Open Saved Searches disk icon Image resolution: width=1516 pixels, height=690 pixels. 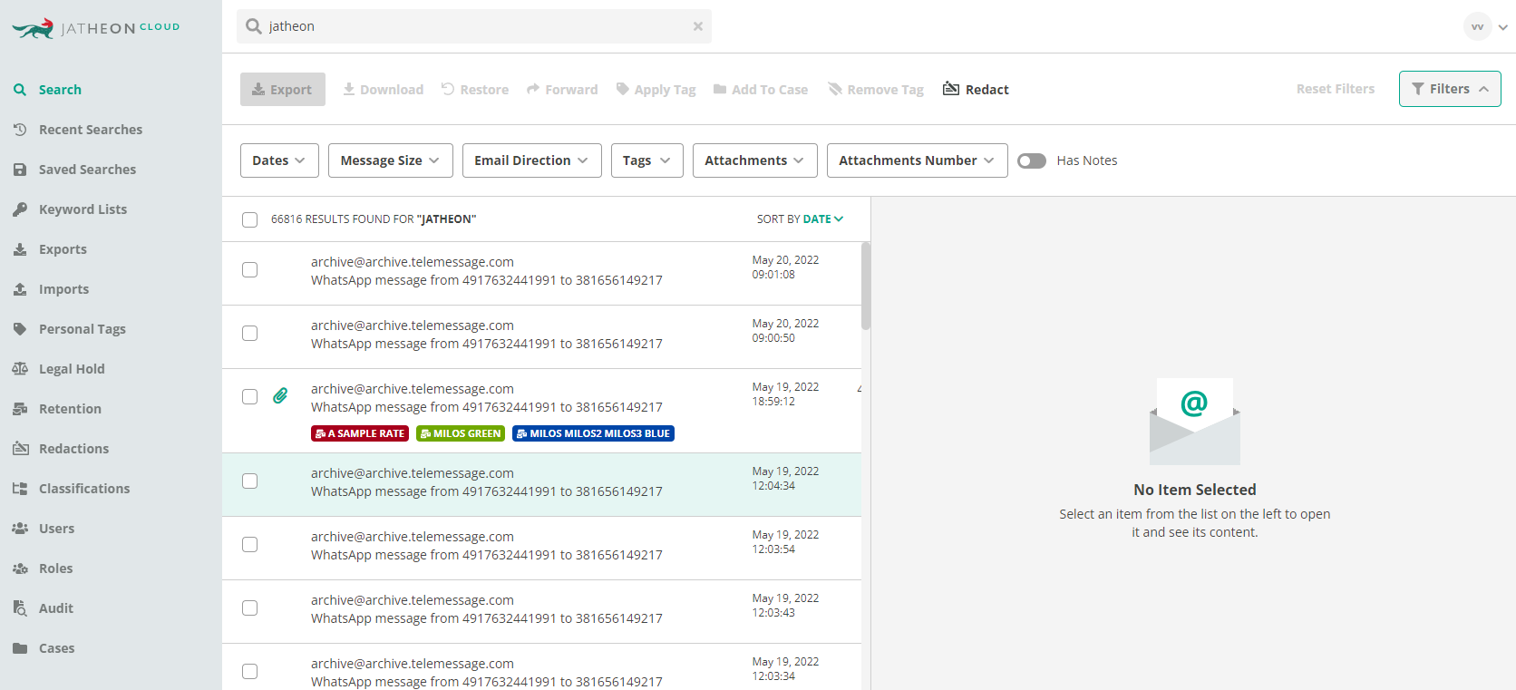tap(20, 170)
